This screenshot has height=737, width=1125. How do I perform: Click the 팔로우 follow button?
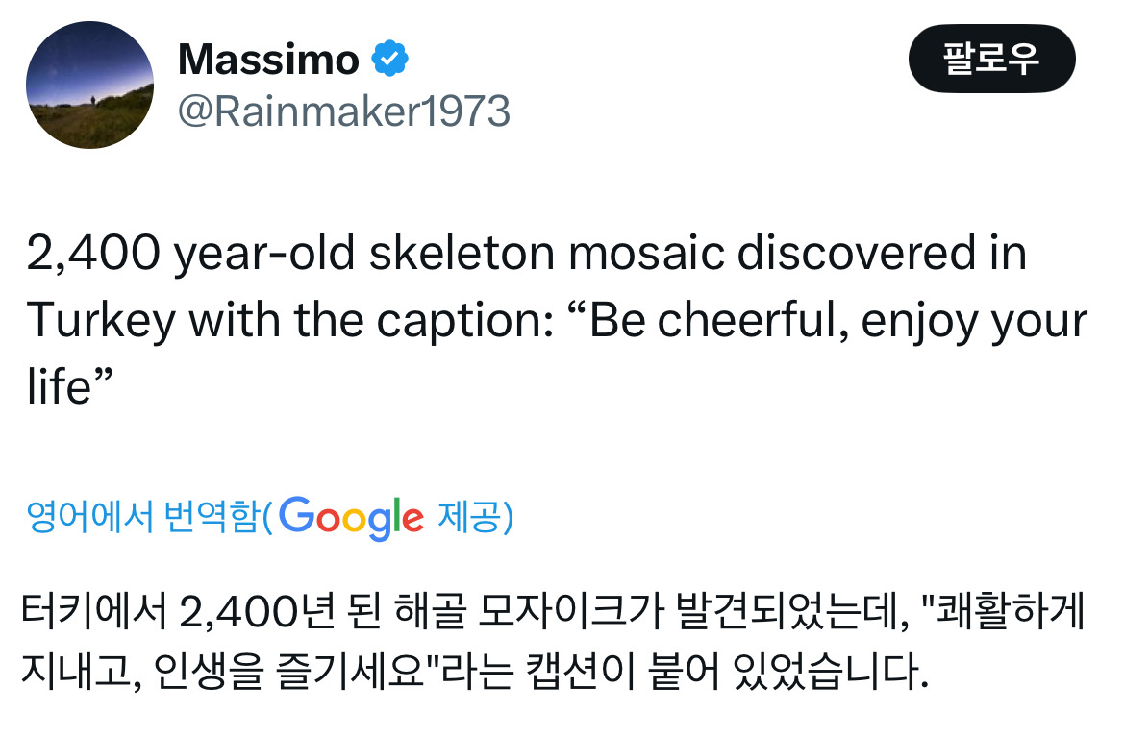tap(990, 59)
